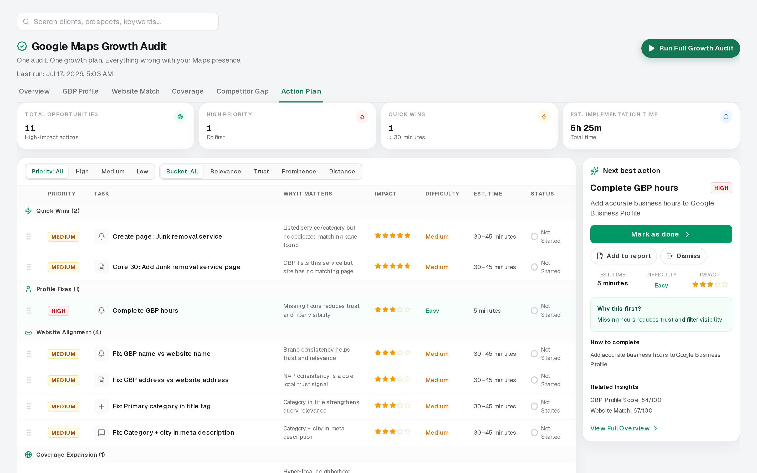
Task: Grab the drag handle of Create page: Junk removal service
Action: (29, 236)
